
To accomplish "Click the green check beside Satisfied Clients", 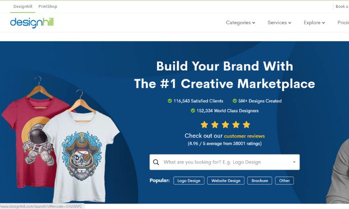I will coord(170,101).
